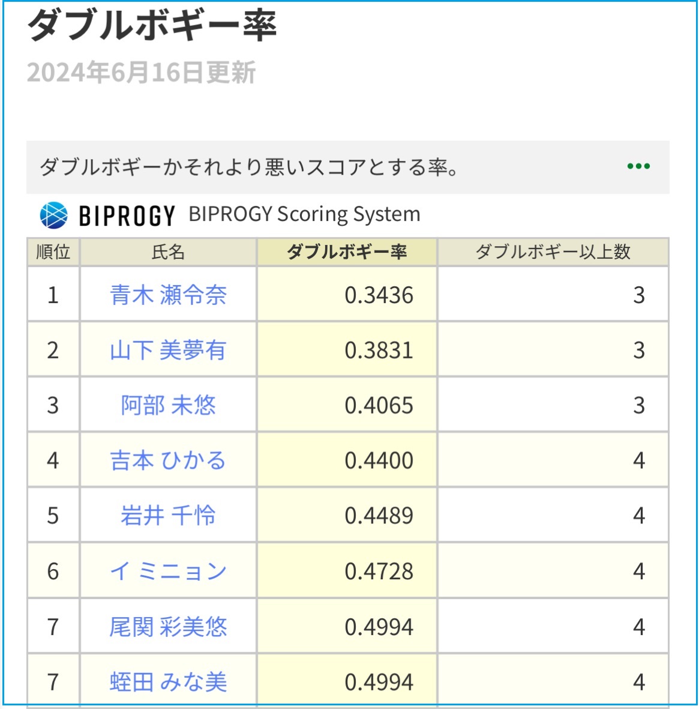This screenshot has width=699, height=709.
Task: Sort by ダブルボギー率 column header
Action: [347, 252]
